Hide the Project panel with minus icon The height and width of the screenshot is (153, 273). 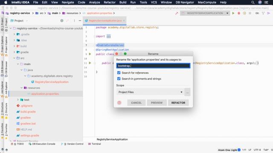(80, 21)
